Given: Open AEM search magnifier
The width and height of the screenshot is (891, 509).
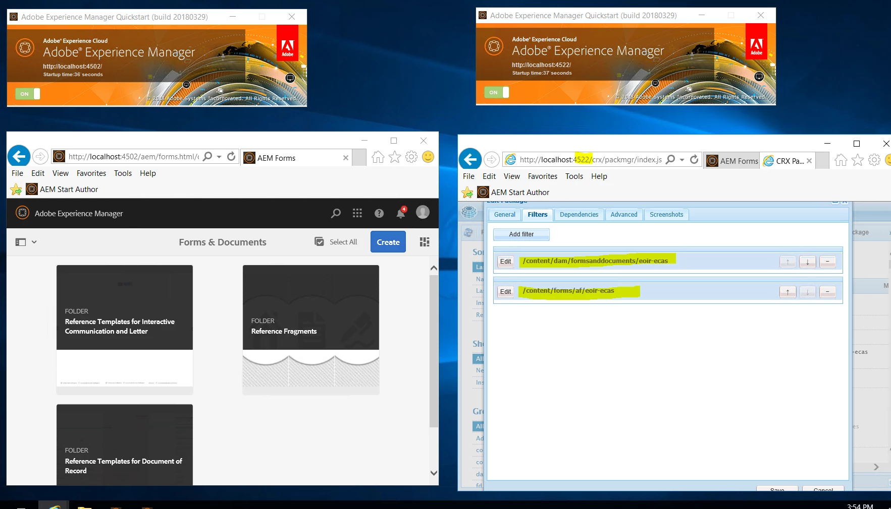Looking at the screenshot, I should (x=336, y=213).
